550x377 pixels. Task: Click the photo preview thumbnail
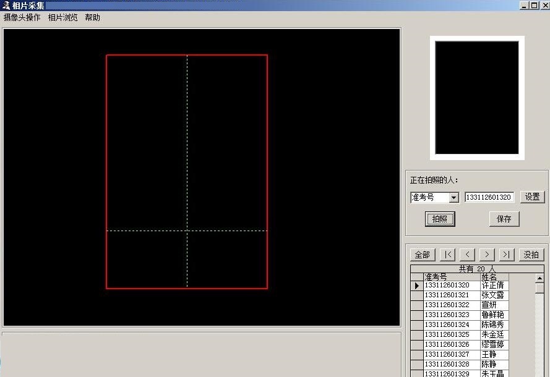(477, 98)
